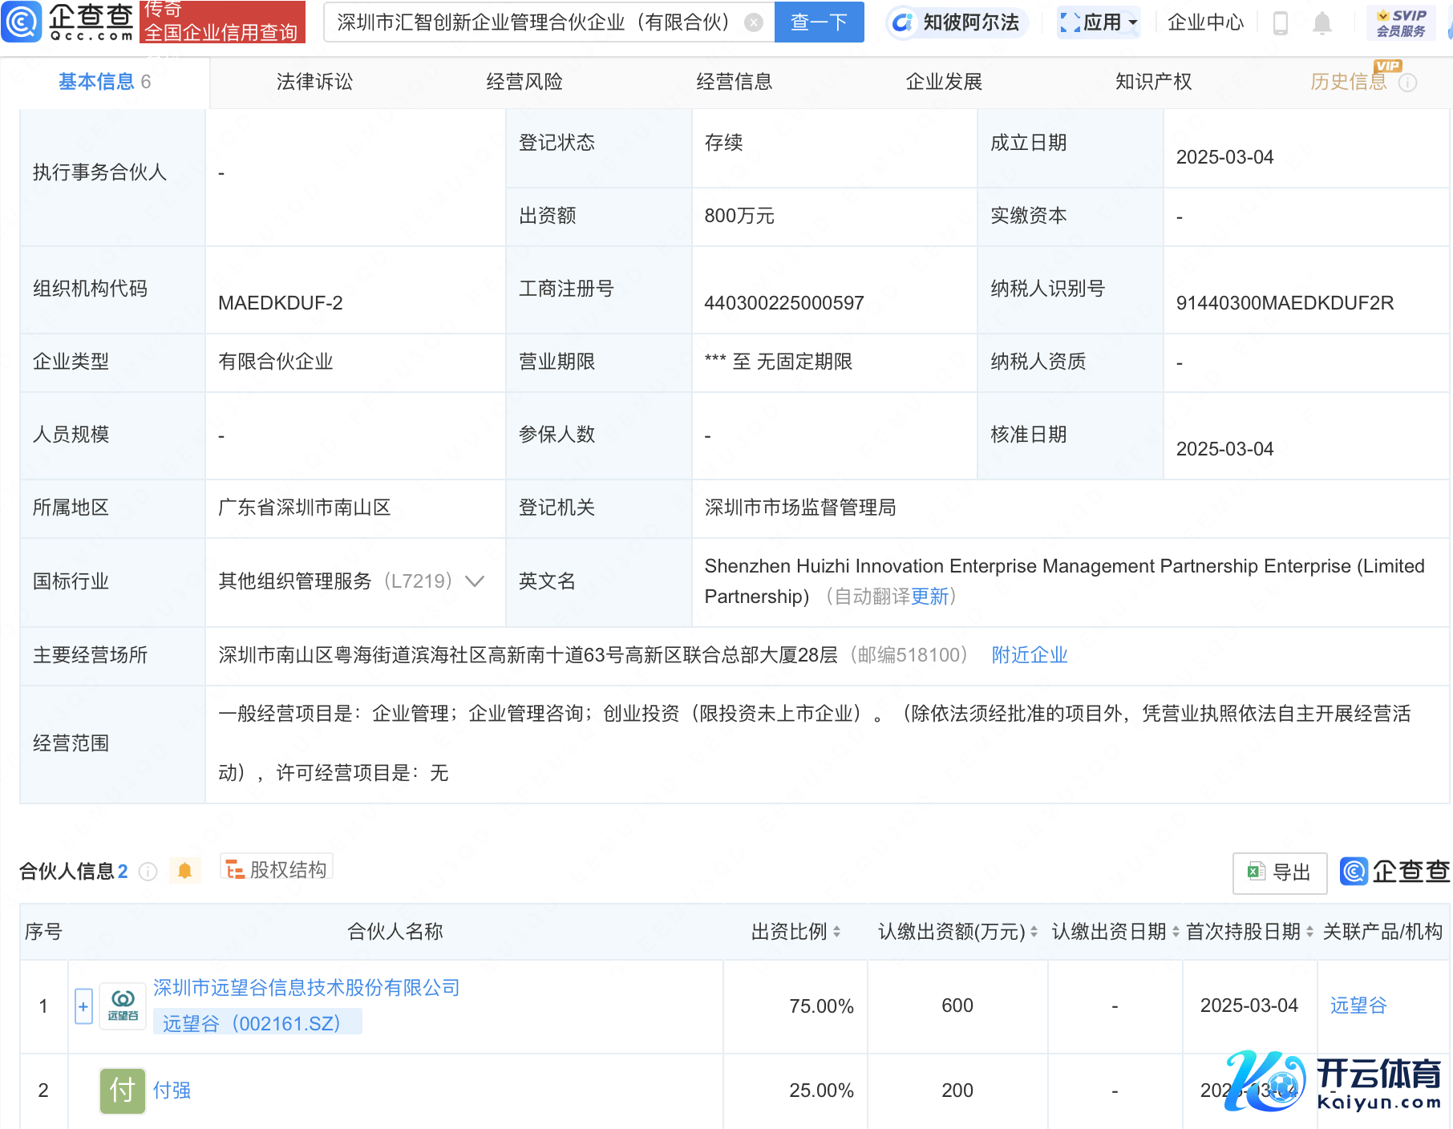Click the 查一下 search button
1453x1129 pixels.
(x=819, y=22)
